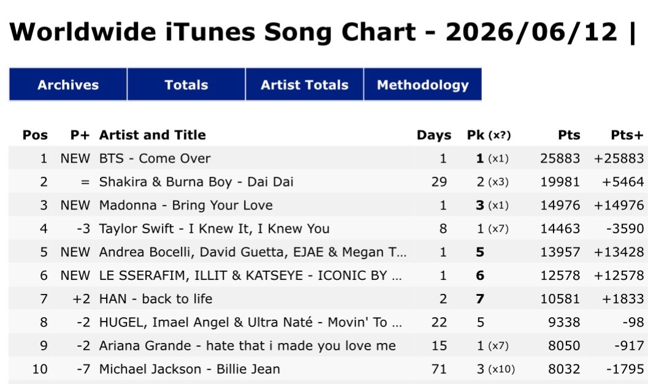
Task: Open the Archives tab
Action: (68, 85)
